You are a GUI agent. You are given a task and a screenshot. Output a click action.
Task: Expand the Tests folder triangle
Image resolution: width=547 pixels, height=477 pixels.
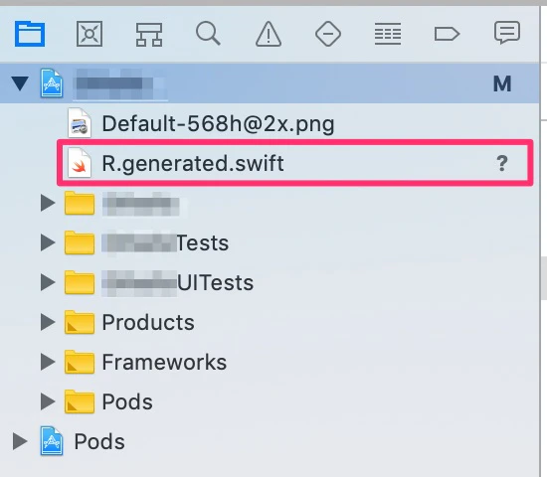coord(48,242)
